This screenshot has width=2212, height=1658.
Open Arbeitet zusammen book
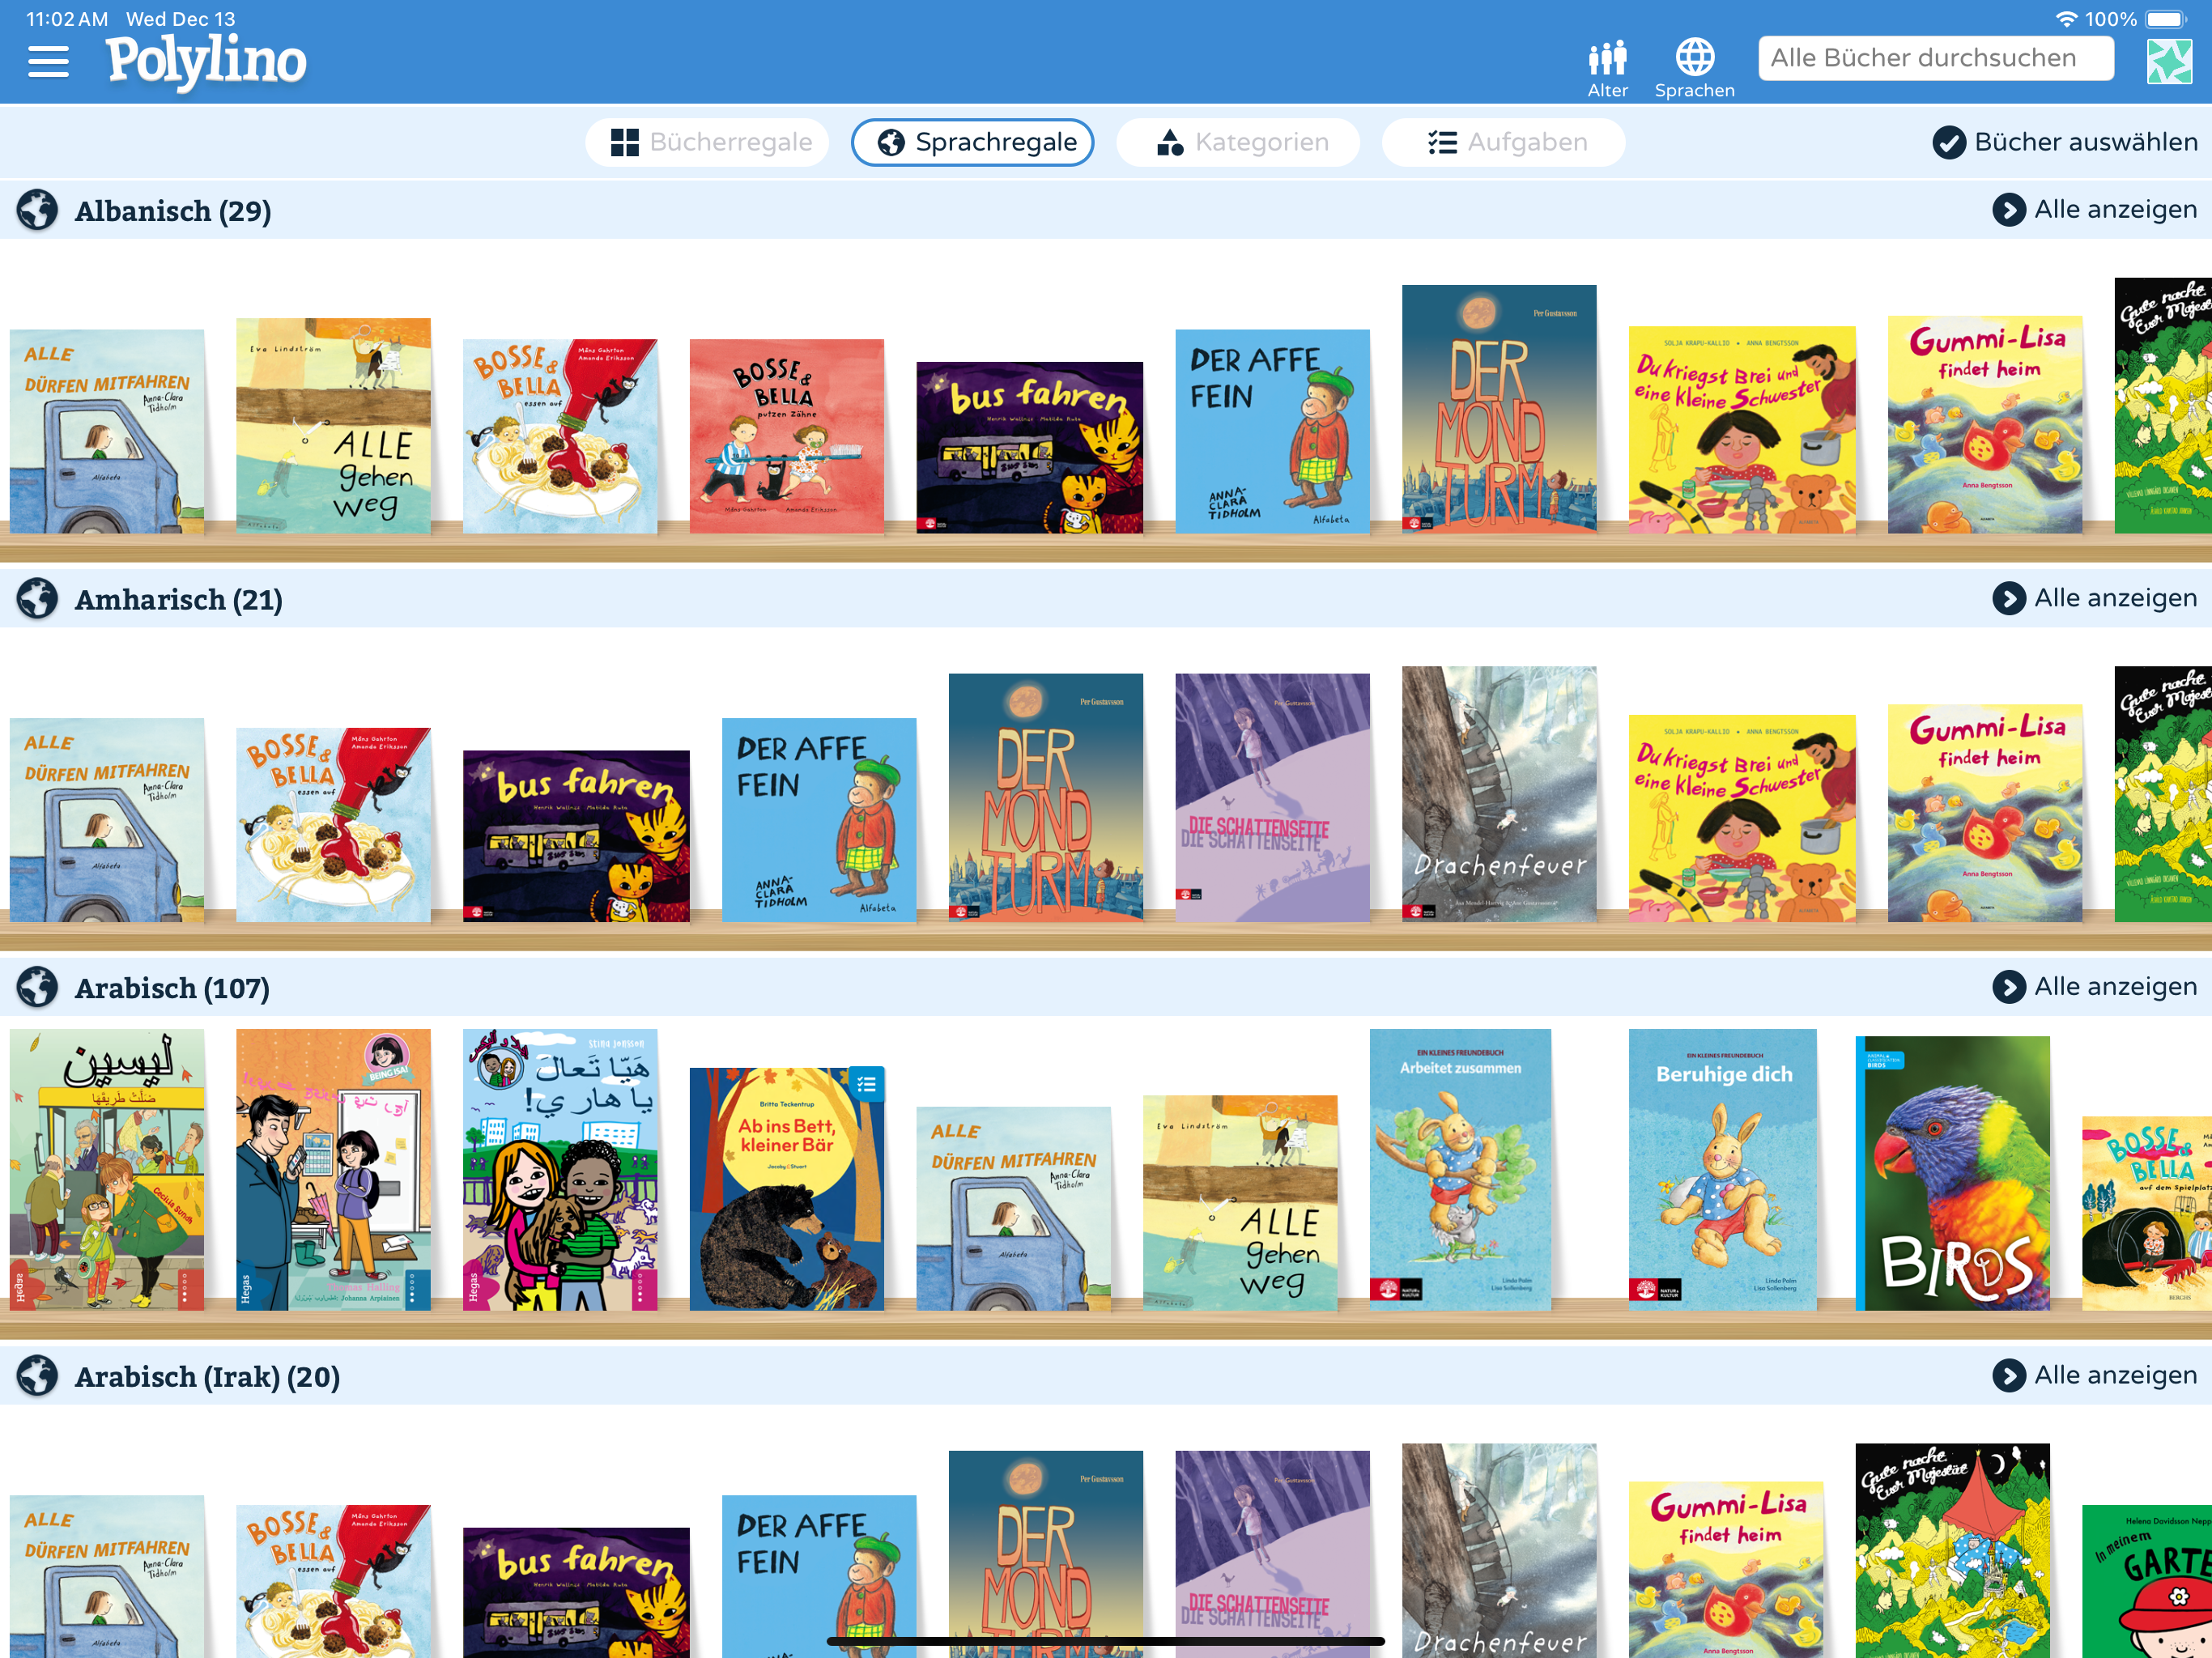coord(1460,1170)
